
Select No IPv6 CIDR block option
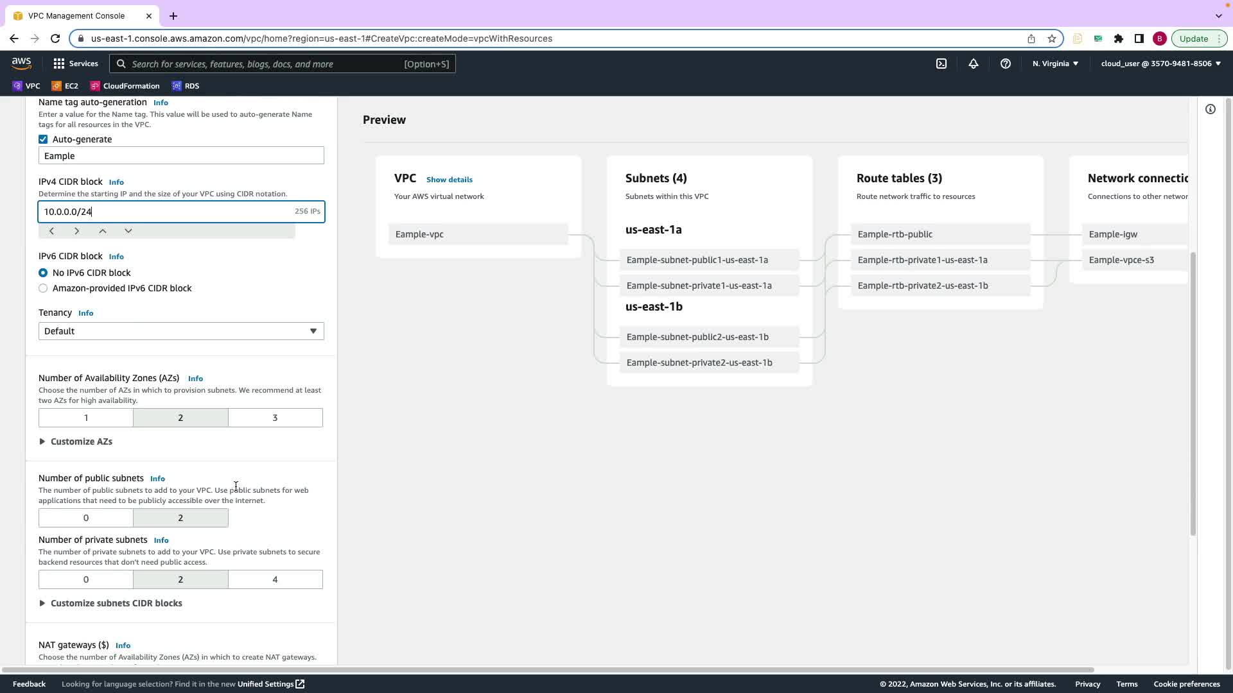pos(43,273)
